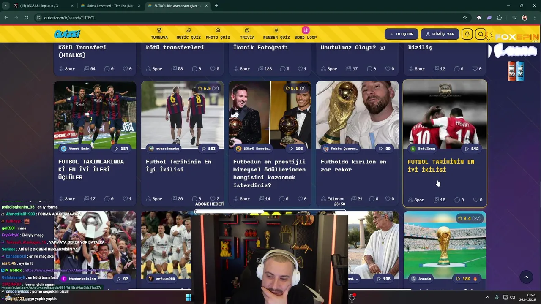Viewport: 541px width, 304px height.
Task: Open the everstmarka Futbol Tarihinin En İyi İkilisi quiz
Action: coord(178,166)
